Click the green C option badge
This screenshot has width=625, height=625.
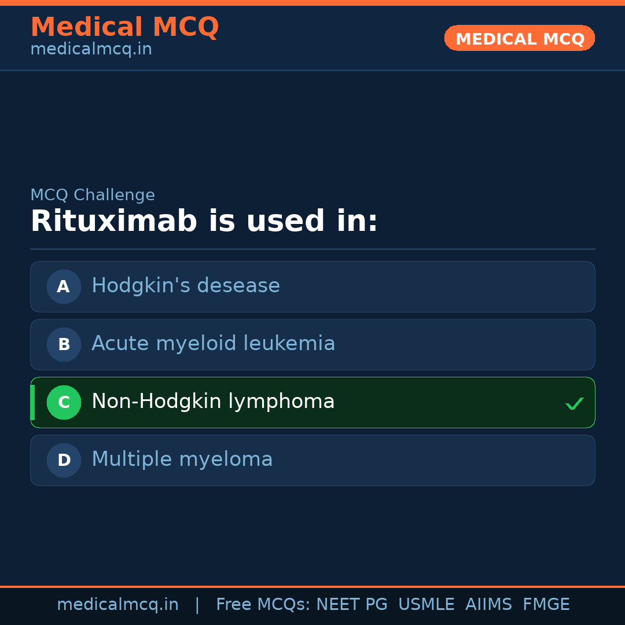pos(64,402)
